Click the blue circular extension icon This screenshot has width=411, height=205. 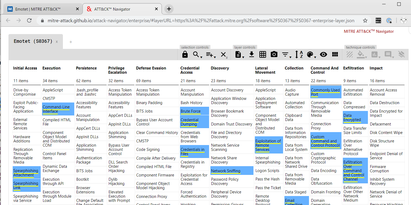[x=389, y=21]
